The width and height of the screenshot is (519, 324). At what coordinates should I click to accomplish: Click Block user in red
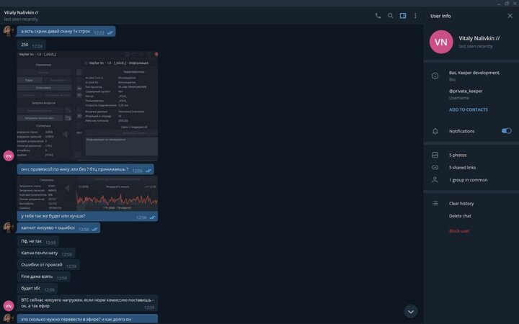click(x=459, y=230)
